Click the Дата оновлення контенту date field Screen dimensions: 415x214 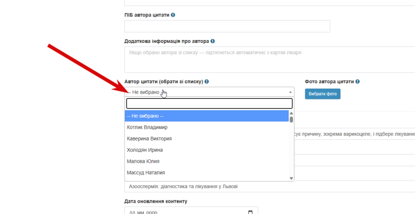[x=191, y=211]
